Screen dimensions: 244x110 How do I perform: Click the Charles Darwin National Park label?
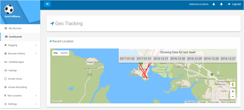click(161, 70)
